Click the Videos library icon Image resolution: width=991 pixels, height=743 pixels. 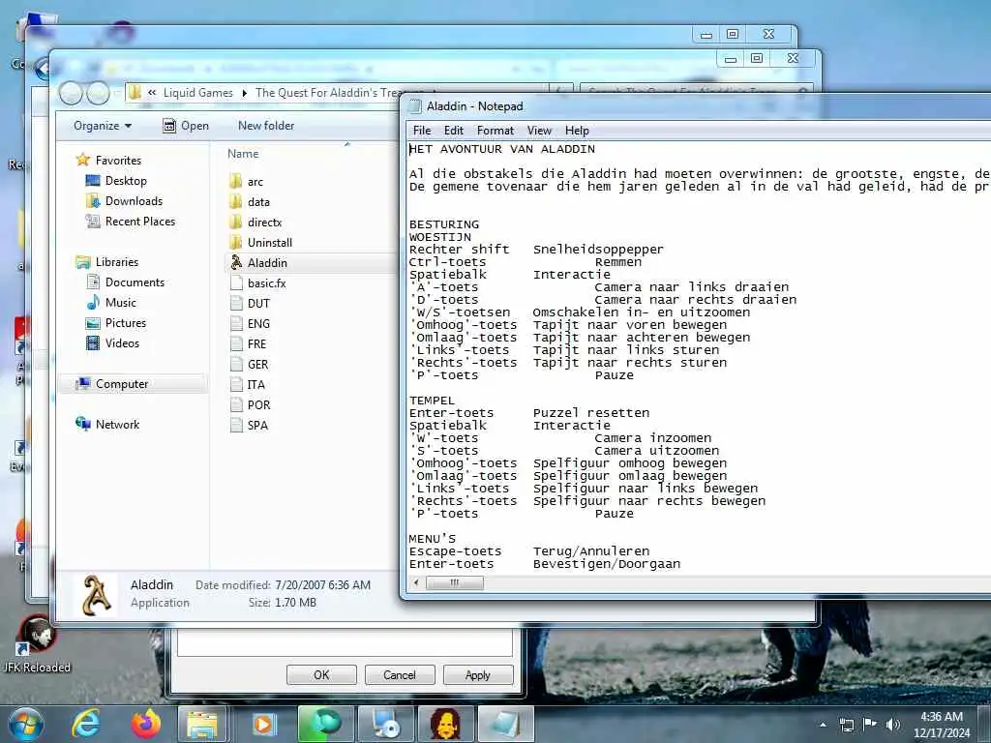[93, 343]
